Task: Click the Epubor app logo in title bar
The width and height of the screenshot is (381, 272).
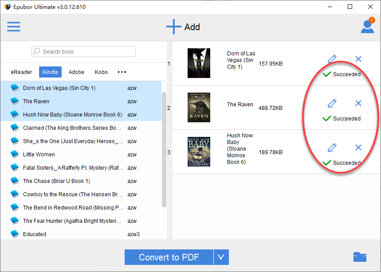Action: (x=7, y=7)
